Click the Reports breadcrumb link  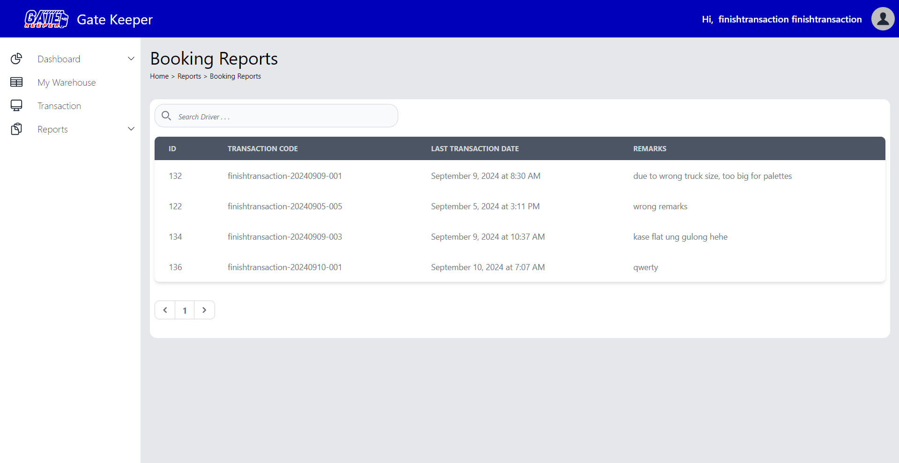[x=189, y=76]
